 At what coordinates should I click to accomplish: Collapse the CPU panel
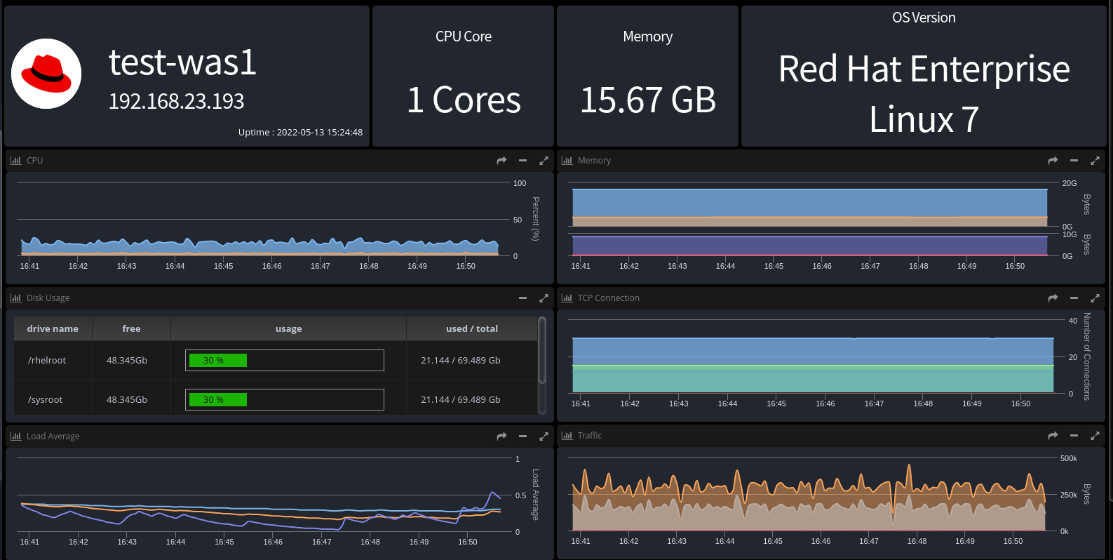click(522, 161)
